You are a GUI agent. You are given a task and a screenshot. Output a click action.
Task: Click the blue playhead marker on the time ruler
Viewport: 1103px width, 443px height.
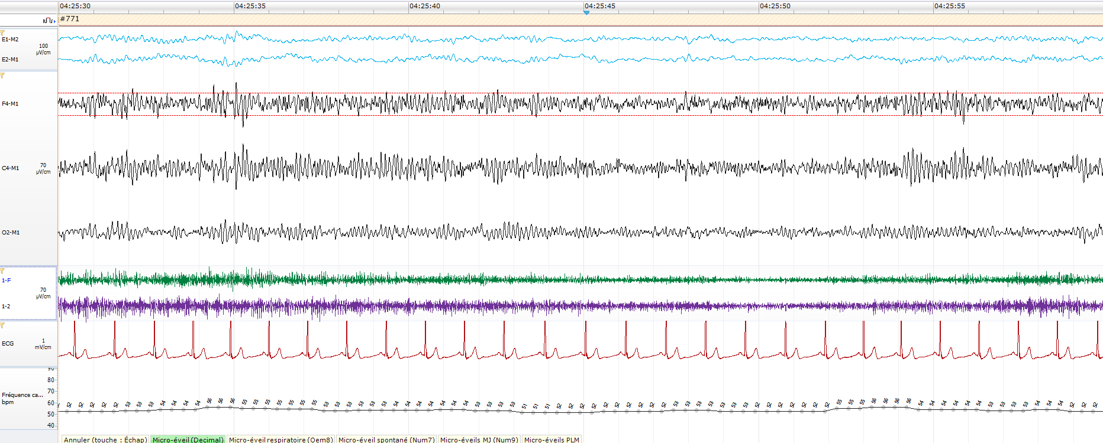(586, 12)
